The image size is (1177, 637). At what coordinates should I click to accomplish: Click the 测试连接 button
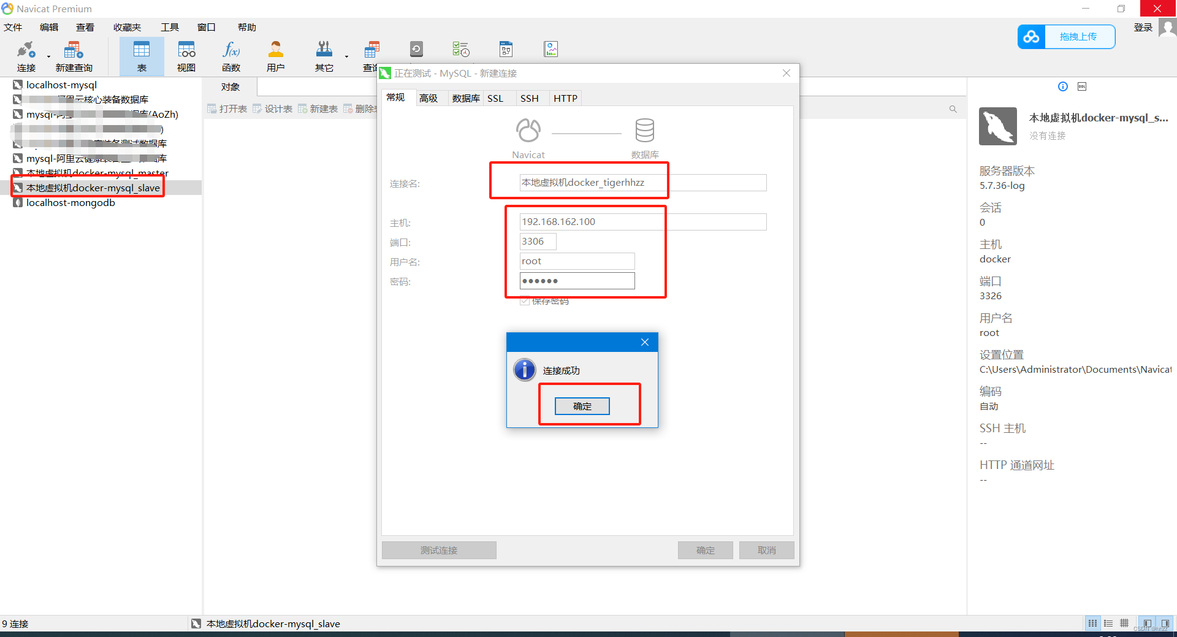tap(439, 550)
